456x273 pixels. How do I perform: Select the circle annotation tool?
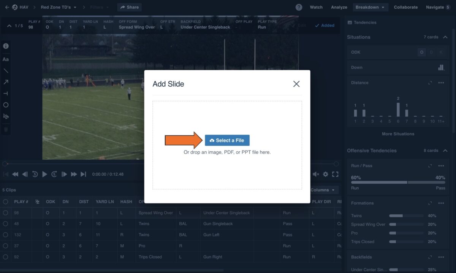[6, 105]
